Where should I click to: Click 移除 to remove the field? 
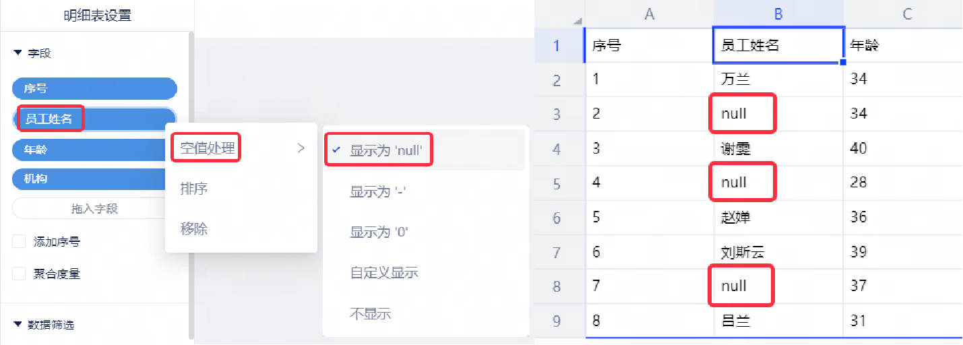tap(194, 229)
